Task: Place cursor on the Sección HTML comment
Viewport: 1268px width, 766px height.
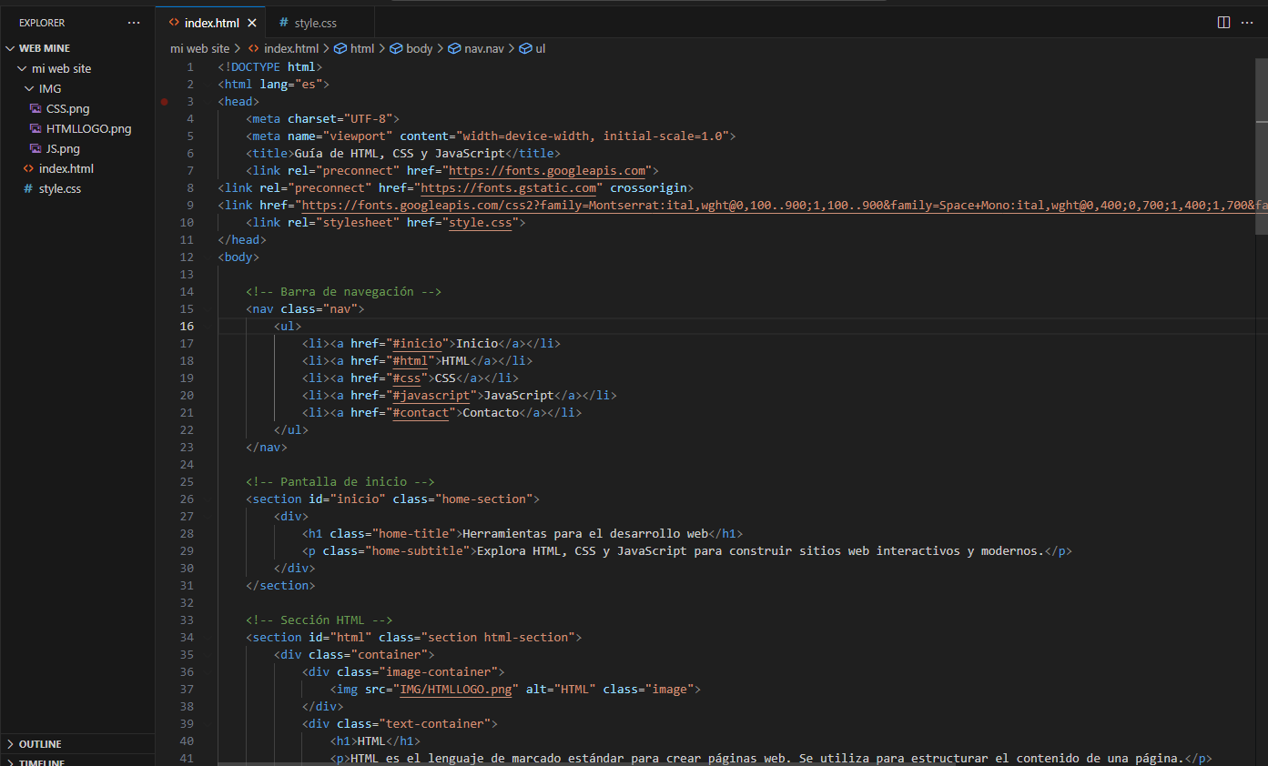Action: pyautogui.click(x=320, y=620)
